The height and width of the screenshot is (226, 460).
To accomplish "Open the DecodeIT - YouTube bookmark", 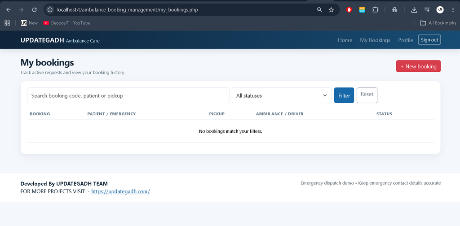I will click(66, 23).
